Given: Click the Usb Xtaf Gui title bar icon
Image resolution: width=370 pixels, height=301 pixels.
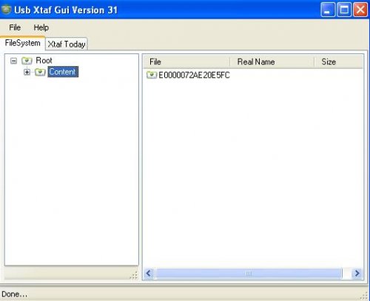Looking at the screenshot, I should tap(7, 10).
